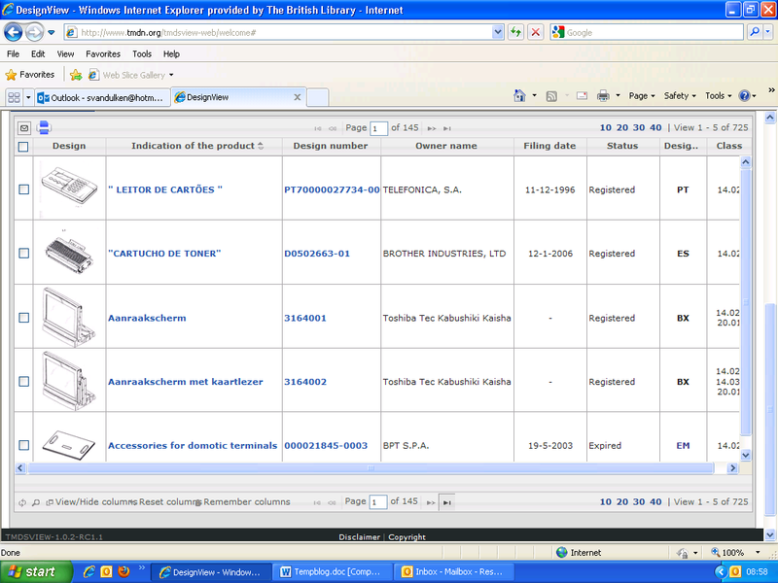Viewport: 778px width, 583px height.
Task: Open Favorites star panel
Action: click(x=30, y=75)
